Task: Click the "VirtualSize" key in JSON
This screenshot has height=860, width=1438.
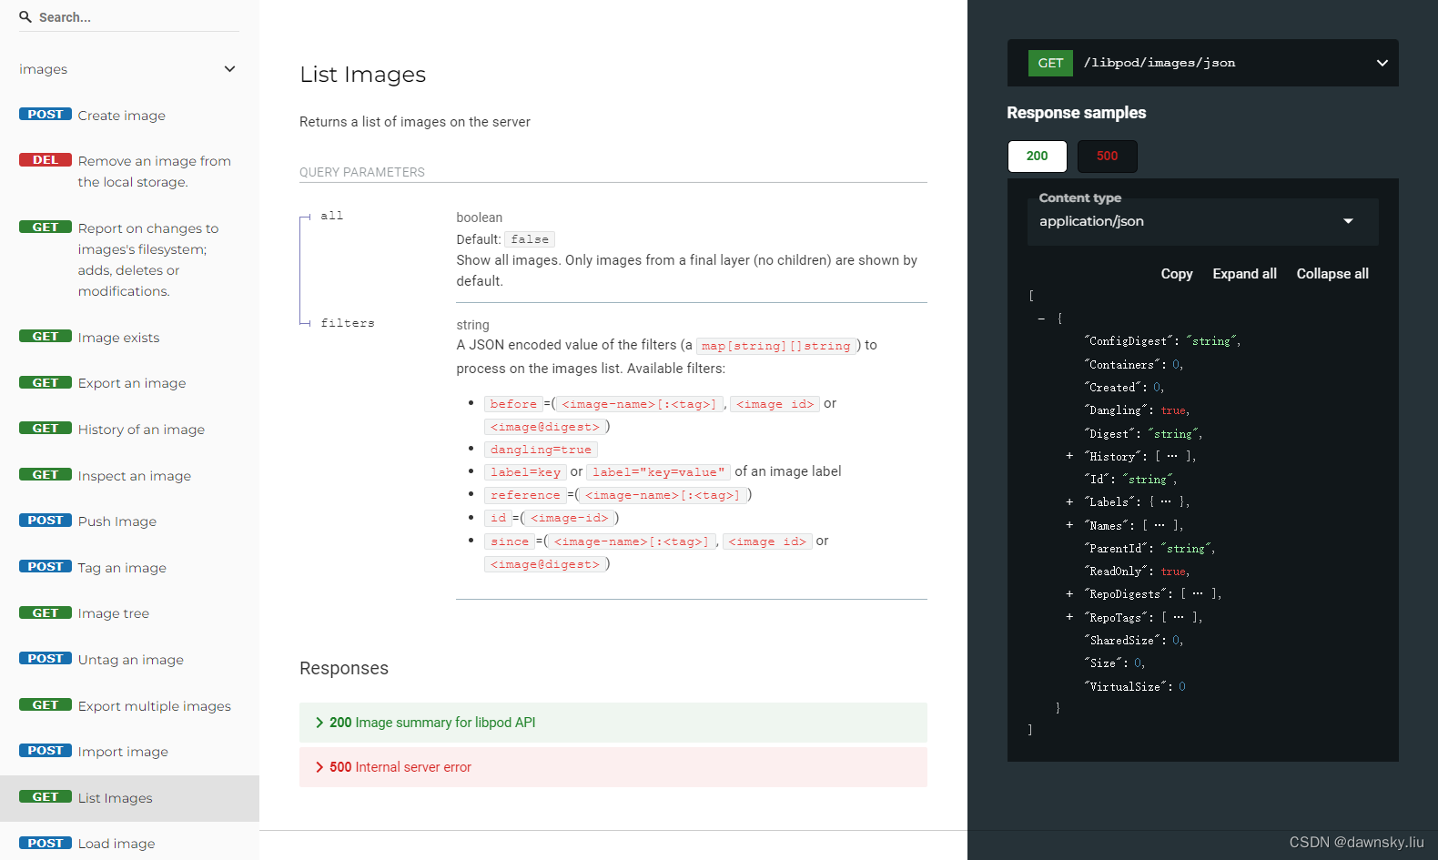Action: click(1125, 687)
